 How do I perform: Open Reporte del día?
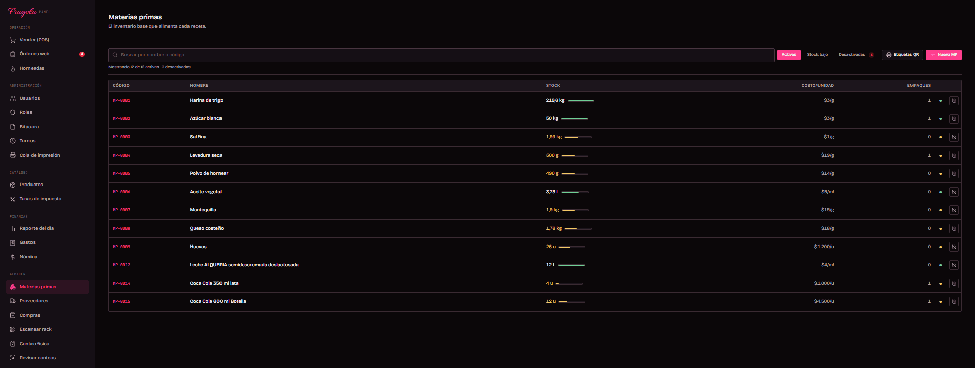pyautogui.click(x=47, y=228)
